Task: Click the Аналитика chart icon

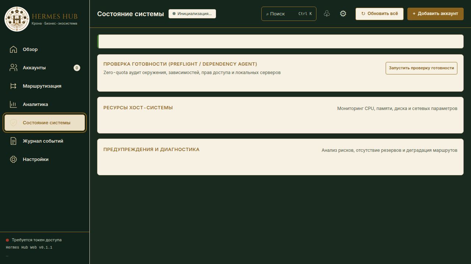Action: 13,104
